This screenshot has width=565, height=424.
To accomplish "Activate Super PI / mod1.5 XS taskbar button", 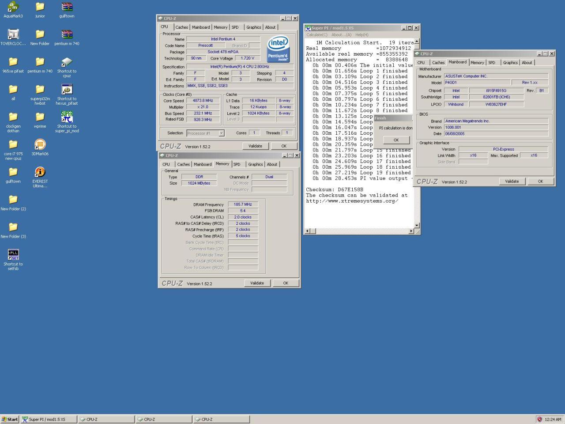I will (x=49, y=419).
